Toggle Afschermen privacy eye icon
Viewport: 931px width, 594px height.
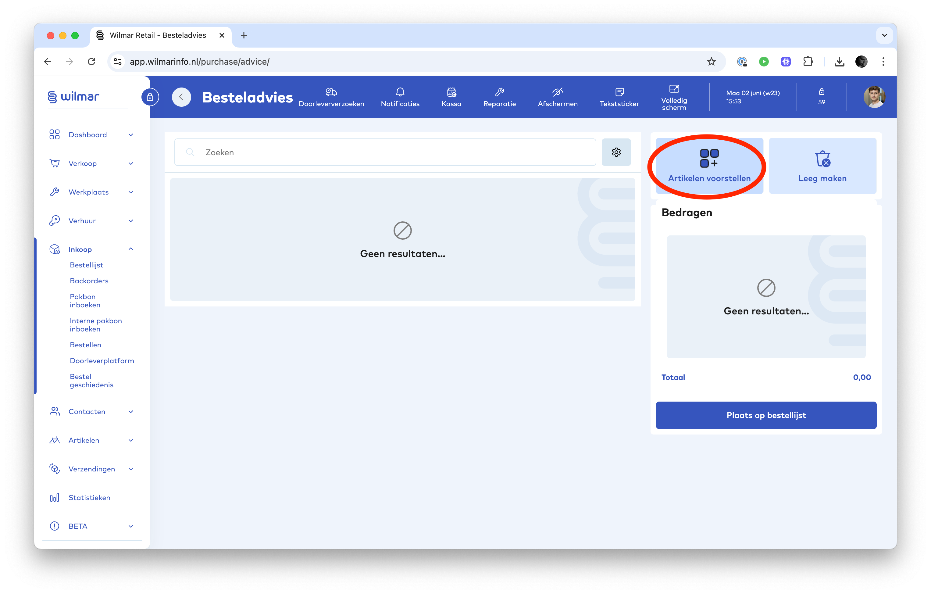(557, 97)
